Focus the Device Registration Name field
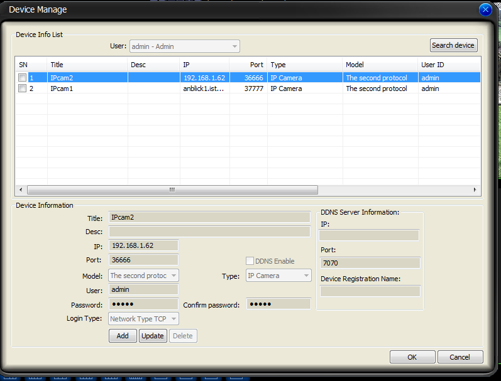501x381 pixels. tap(370, 291)
